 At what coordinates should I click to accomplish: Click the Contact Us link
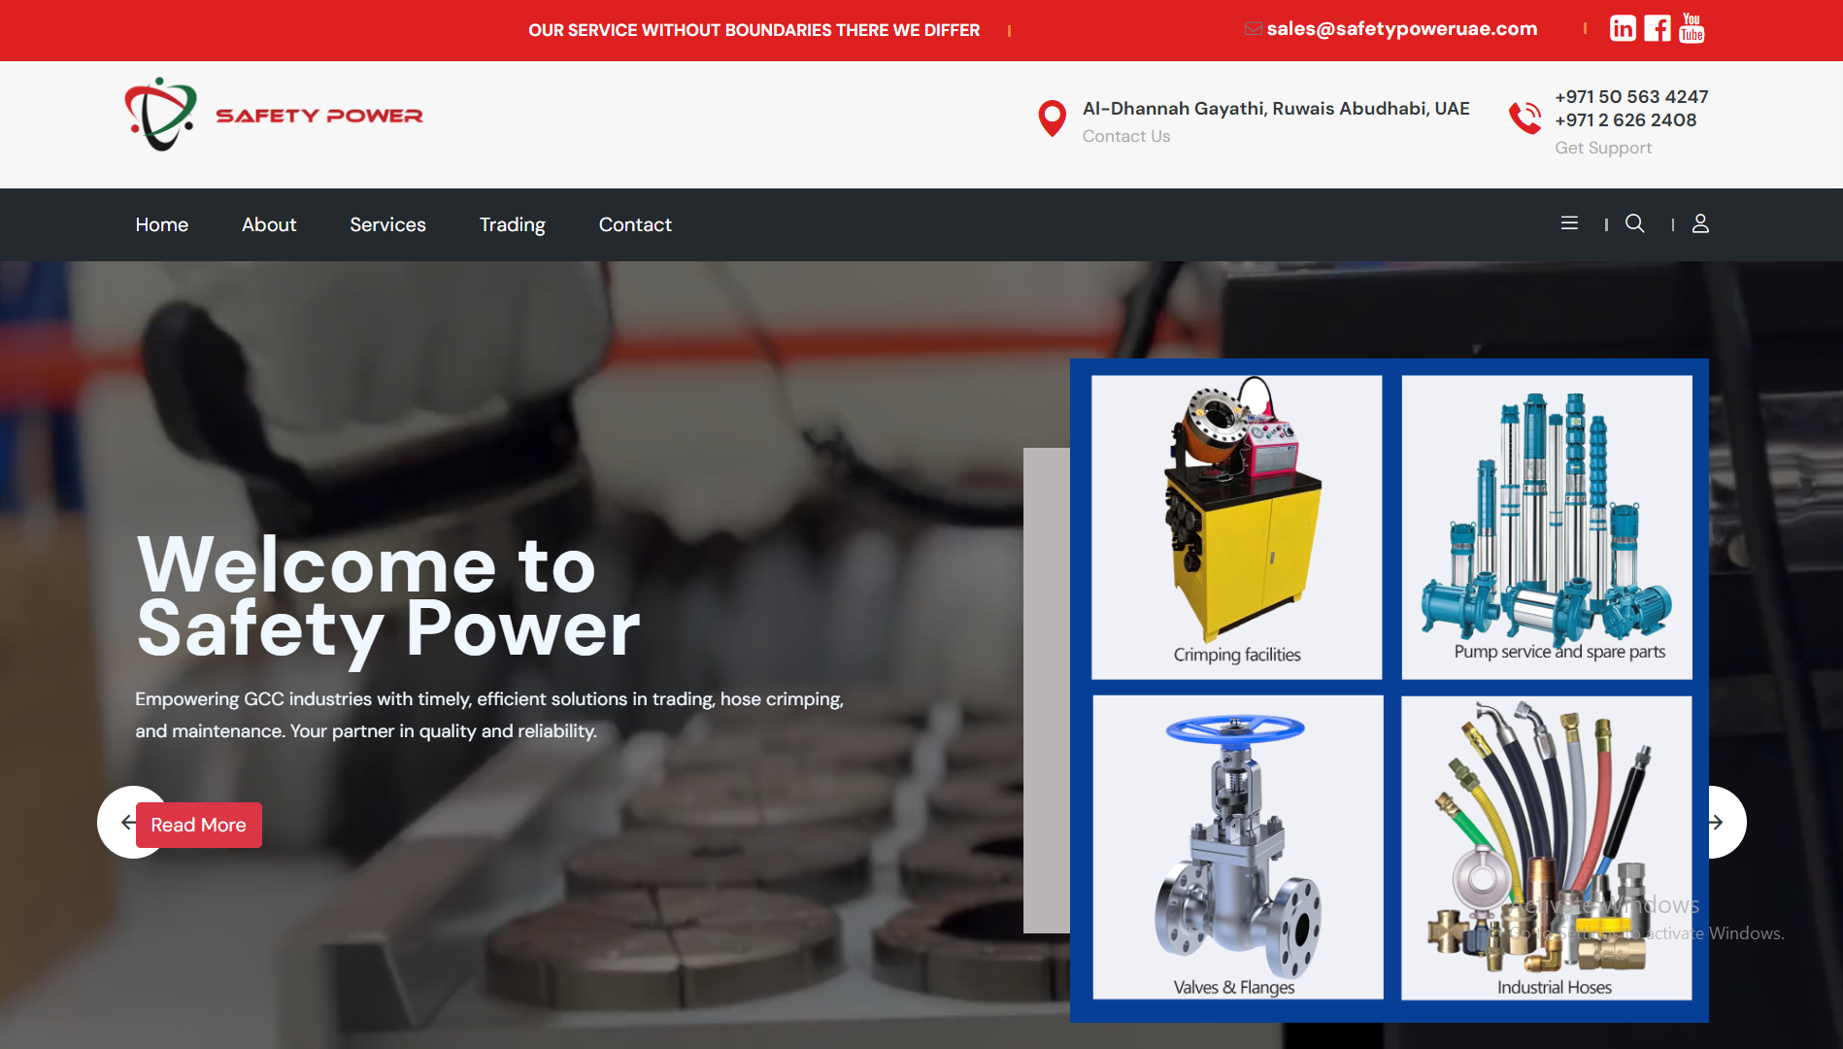pos(1126,136)
